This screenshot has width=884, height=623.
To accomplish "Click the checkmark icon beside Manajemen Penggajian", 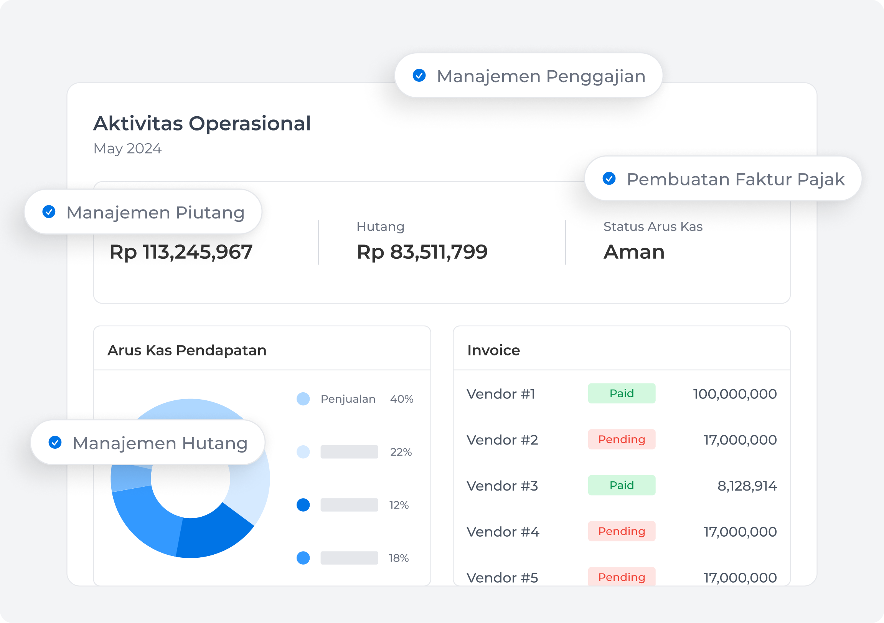I will (419, 76).
